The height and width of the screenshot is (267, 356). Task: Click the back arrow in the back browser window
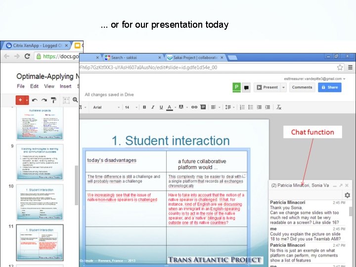(7, 56)
